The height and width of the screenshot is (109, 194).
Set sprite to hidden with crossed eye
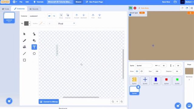coord(142,71)
